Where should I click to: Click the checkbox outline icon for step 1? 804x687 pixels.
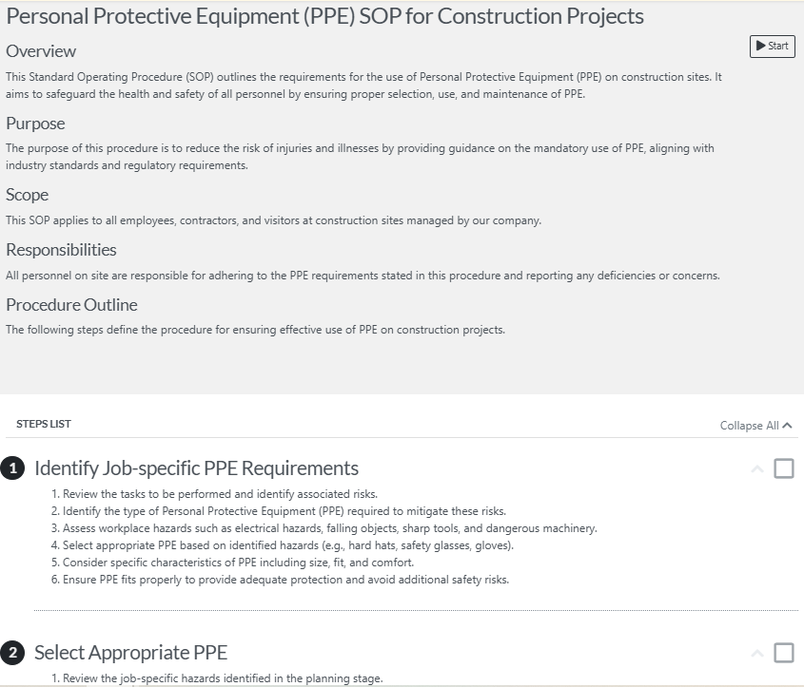[783, 468]
